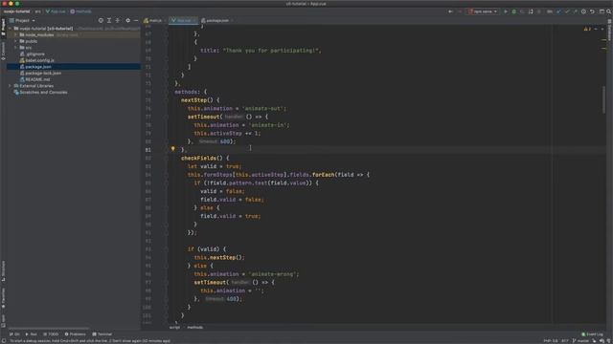Click the Git update project arrow icon

tap(558, 11)
